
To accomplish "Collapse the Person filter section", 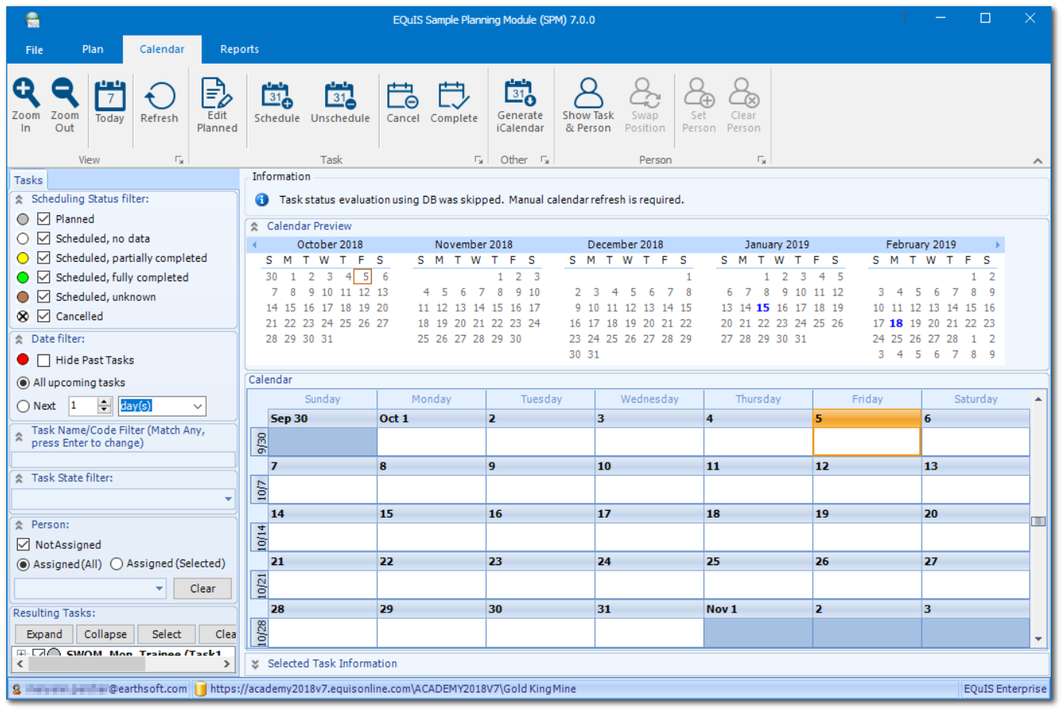I will (x=19, y=525).
